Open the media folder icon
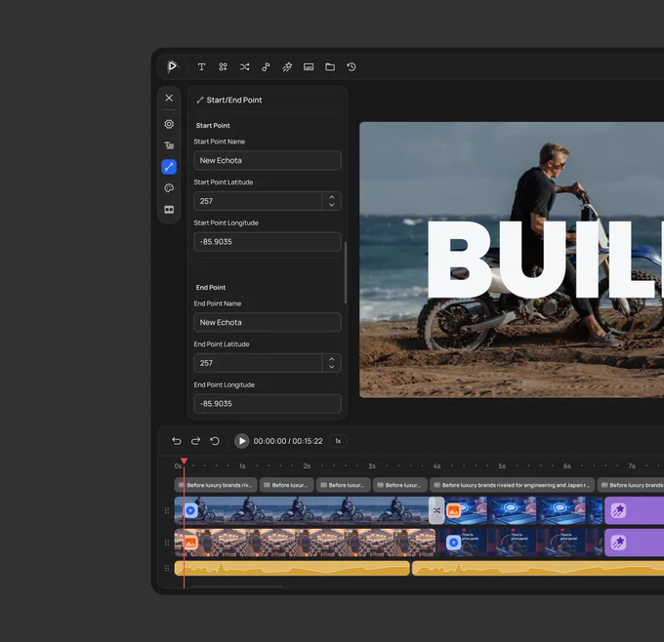 coord(330,67)
